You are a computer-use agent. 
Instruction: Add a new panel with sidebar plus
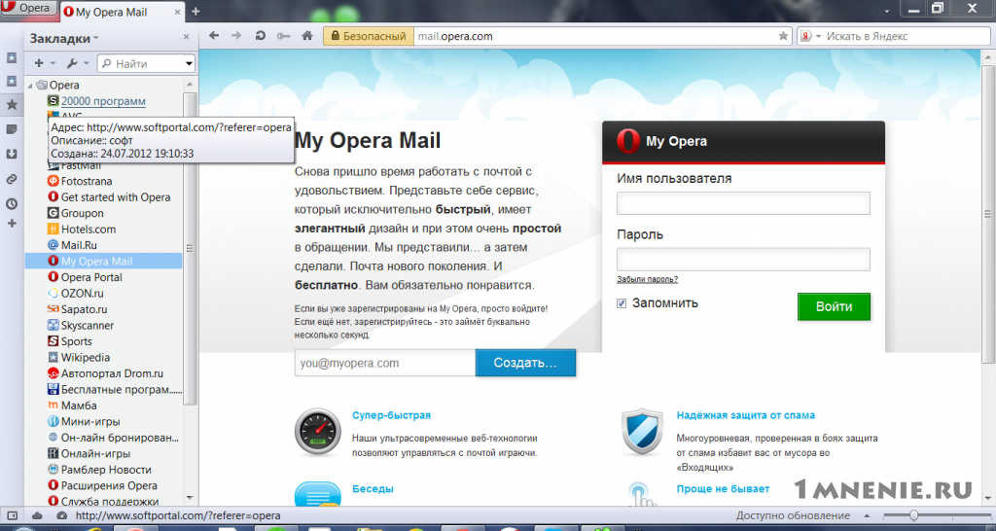point(12,224)
